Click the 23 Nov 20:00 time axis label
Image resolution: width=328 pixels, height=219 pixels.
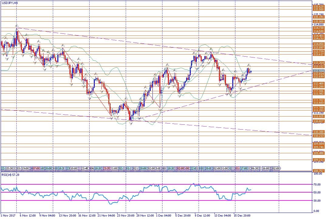126,215
